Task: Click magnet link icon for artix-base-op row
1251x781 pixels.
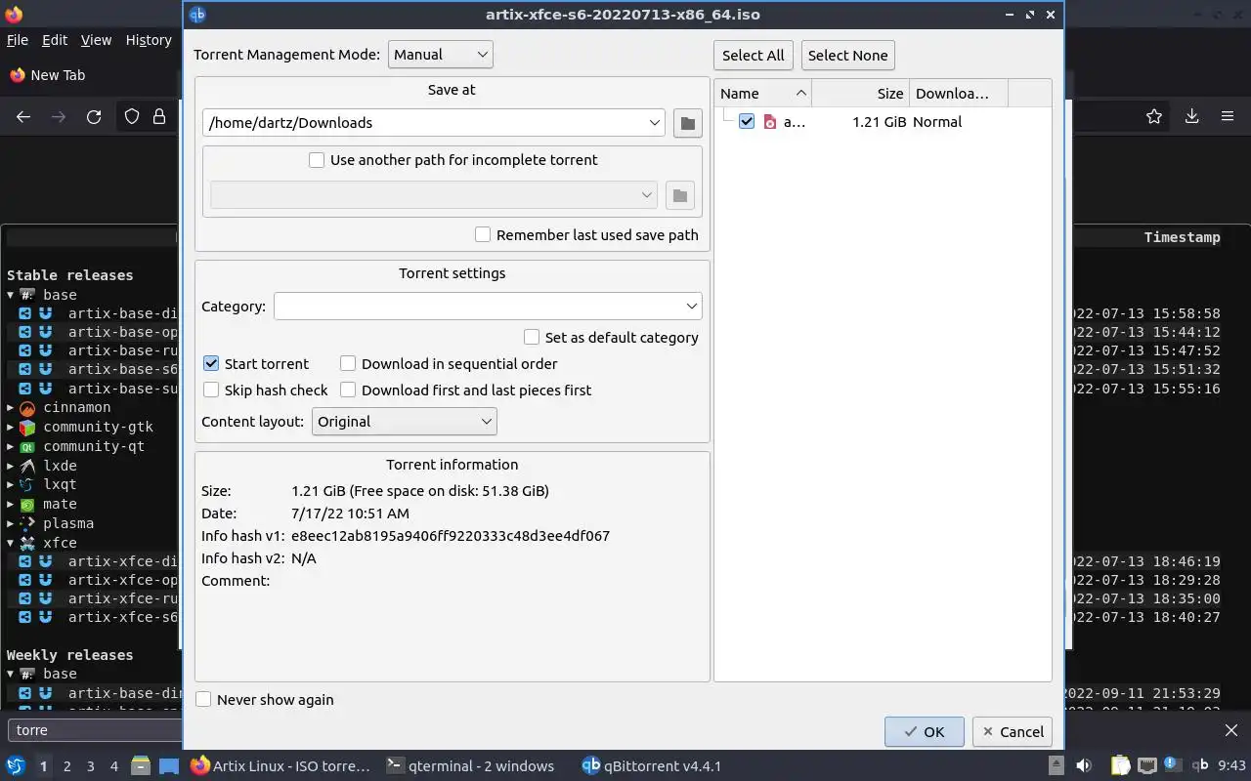Action: click(45, 332)
